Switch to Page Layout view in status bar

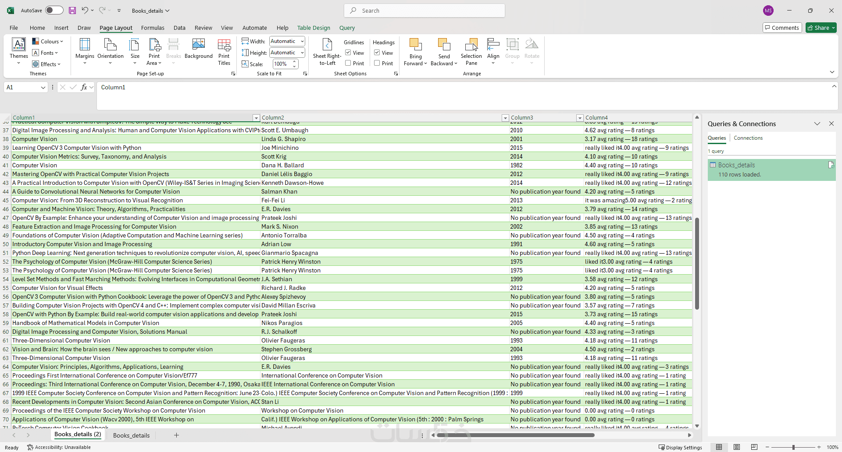[x=737, y=447]
